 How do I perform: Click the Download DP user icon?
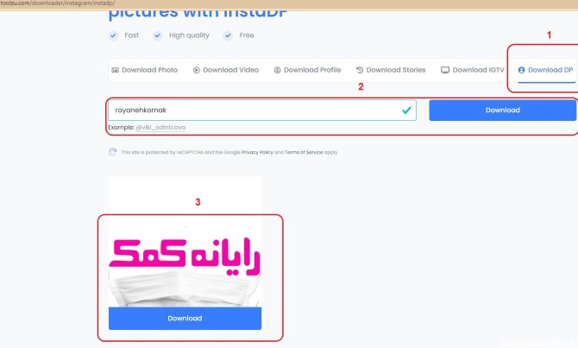coord(521,70)
